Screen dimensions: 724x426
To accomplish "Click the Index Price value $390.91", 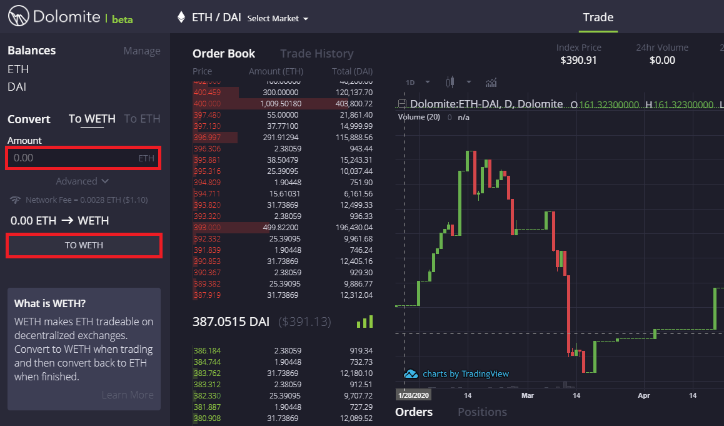I will click(x=578, y=60).
